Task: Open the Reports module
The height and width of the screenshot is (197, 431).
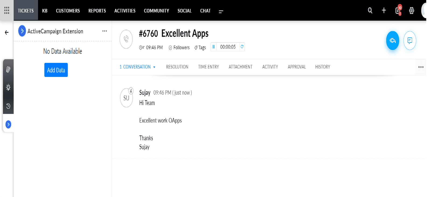Action: (x=97, y=11)
